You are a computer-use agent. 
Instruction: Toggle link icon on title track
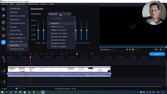point(4,62)
